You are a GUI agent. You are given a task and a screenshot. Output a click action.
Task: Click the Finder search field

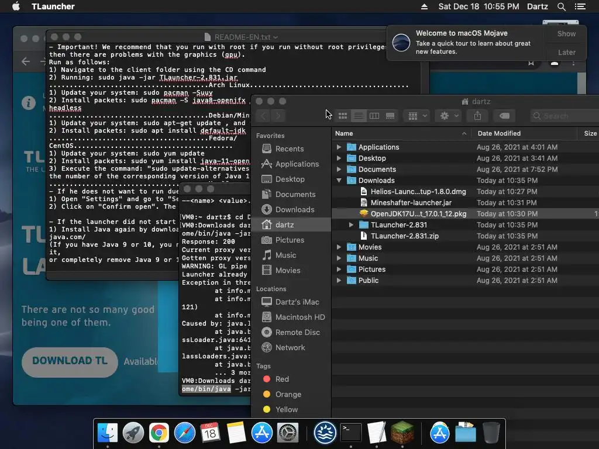(564, 116)
